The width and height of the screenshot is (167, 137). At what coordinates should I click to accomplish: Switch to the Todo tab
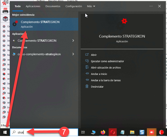pyautogui.click(x=18, y=6)
